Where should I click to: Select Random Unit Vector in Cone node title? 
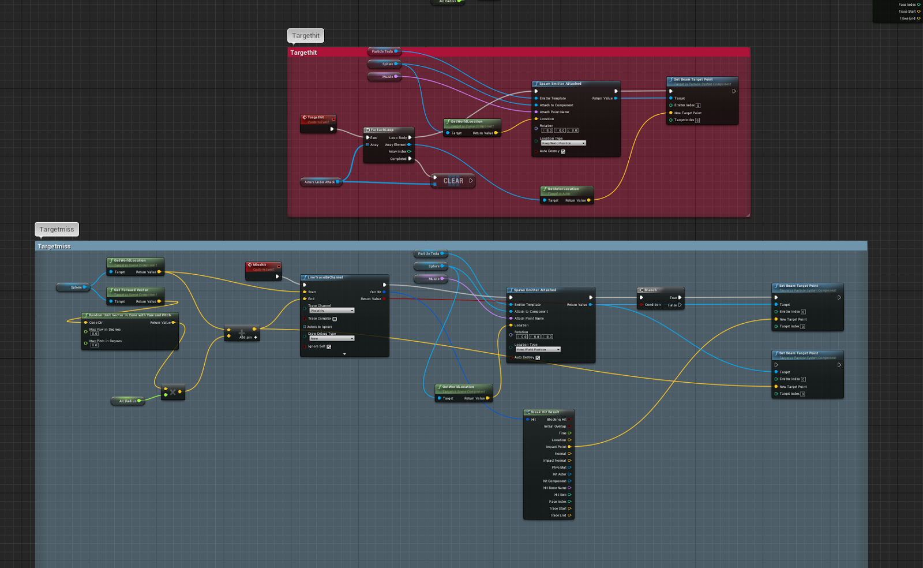coord(130,315)
